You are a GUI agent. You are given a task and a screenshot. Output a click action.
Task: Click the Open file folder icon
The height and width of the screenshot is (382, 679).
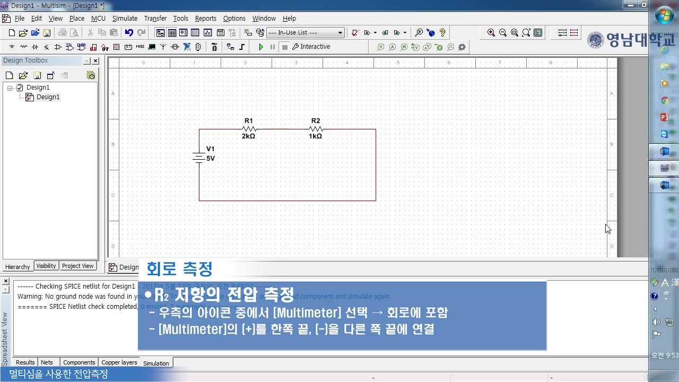click(23, 32)
